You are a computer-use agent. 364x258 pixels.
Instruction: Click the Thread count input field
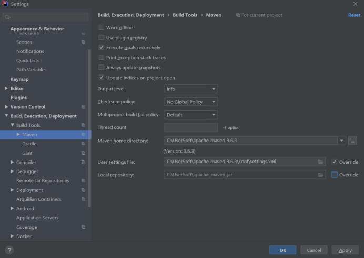pyautogui.click(x=191, y=127)
